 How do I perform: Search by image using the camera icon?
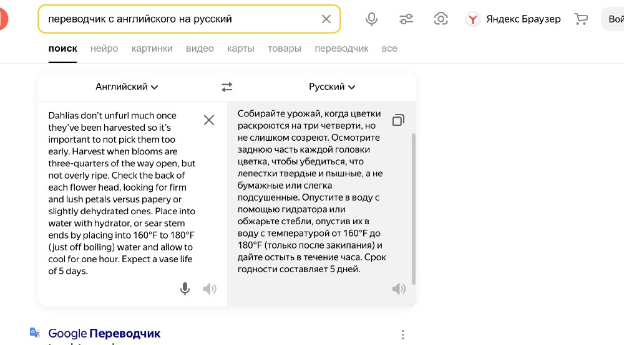(441, 19)
